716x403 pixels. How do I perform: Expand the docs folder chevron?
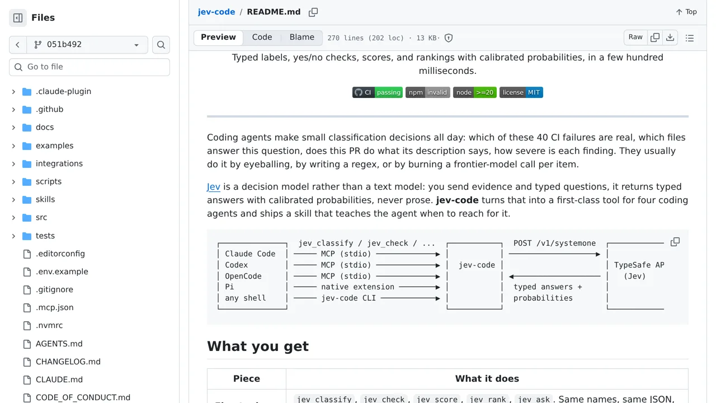[x=13, y=127]
